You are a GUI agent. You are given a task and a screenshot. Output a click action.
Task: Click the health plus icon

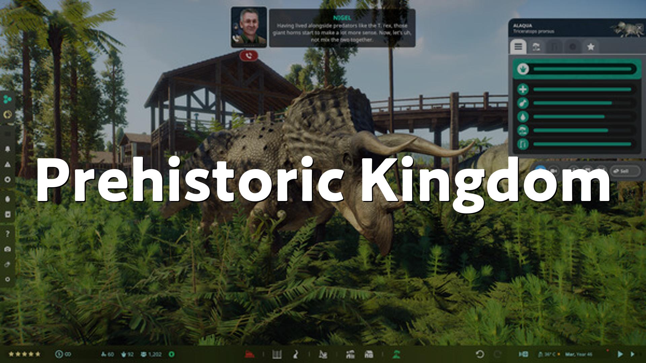pos(523,89)
